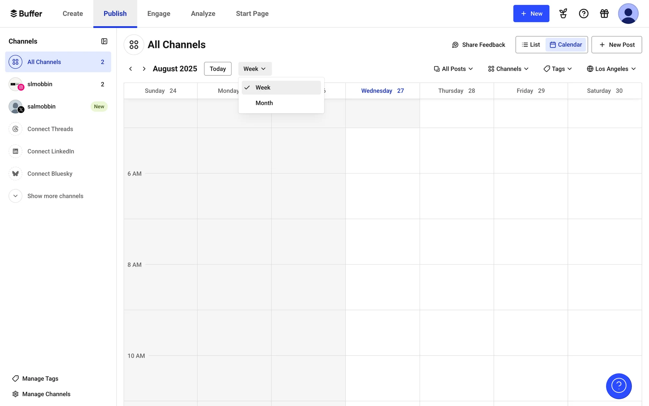The width and height of the screenshot is (649, 406).
Task: Select Month in view dropdown
Action: tap(264, 103)
